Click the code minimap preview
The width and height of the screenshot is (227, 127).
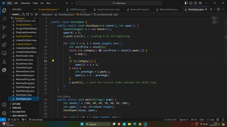click(216, 20)
